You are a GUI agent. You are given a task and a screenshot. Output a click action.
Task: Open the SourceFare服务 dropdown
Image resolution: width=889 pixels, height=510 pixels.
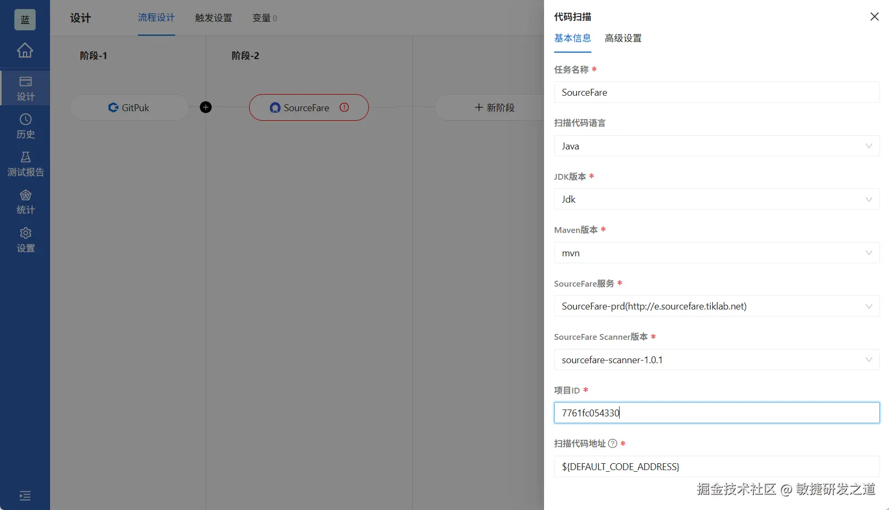coord(717,306)
